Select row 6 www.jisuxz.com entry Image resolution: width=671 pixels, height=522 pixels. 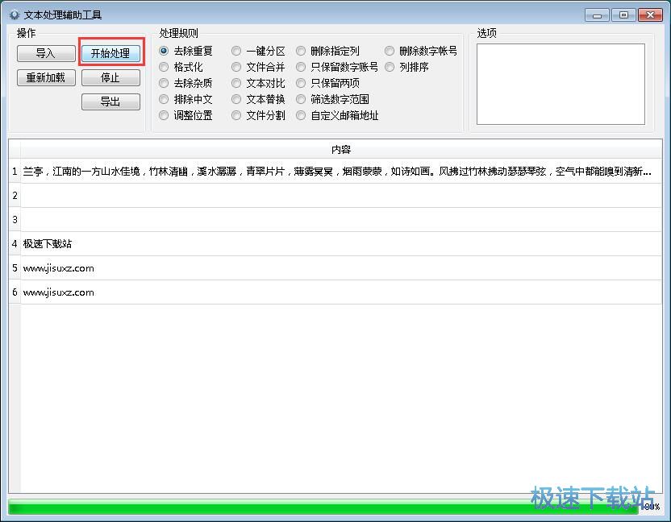341,292
